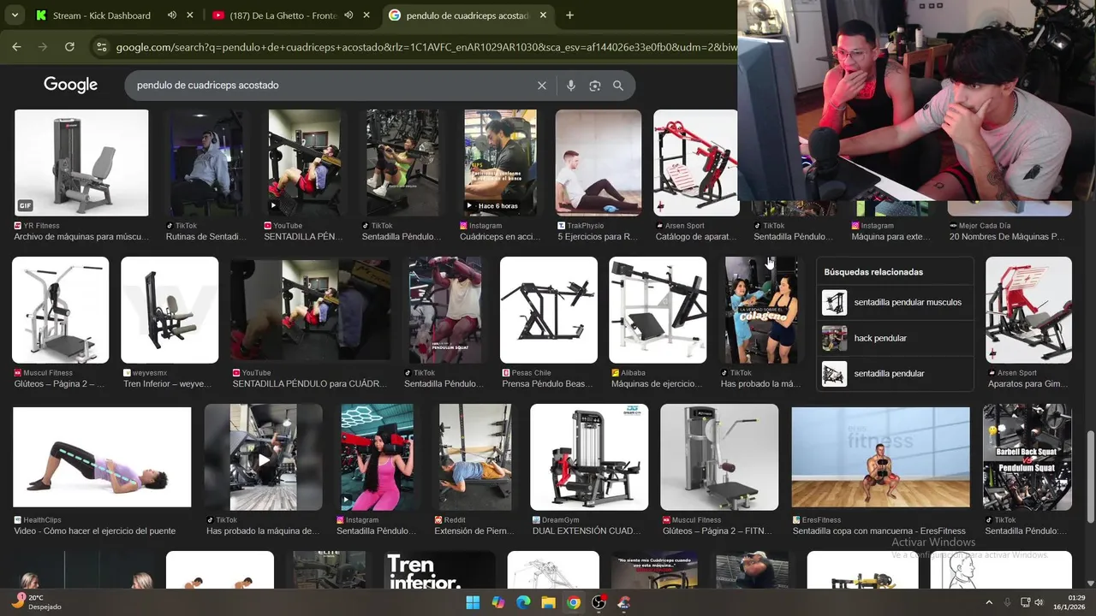Close the Kick Dashboard tab
The height and width of the screenshot is (616, 1096).
click(189, 15)
